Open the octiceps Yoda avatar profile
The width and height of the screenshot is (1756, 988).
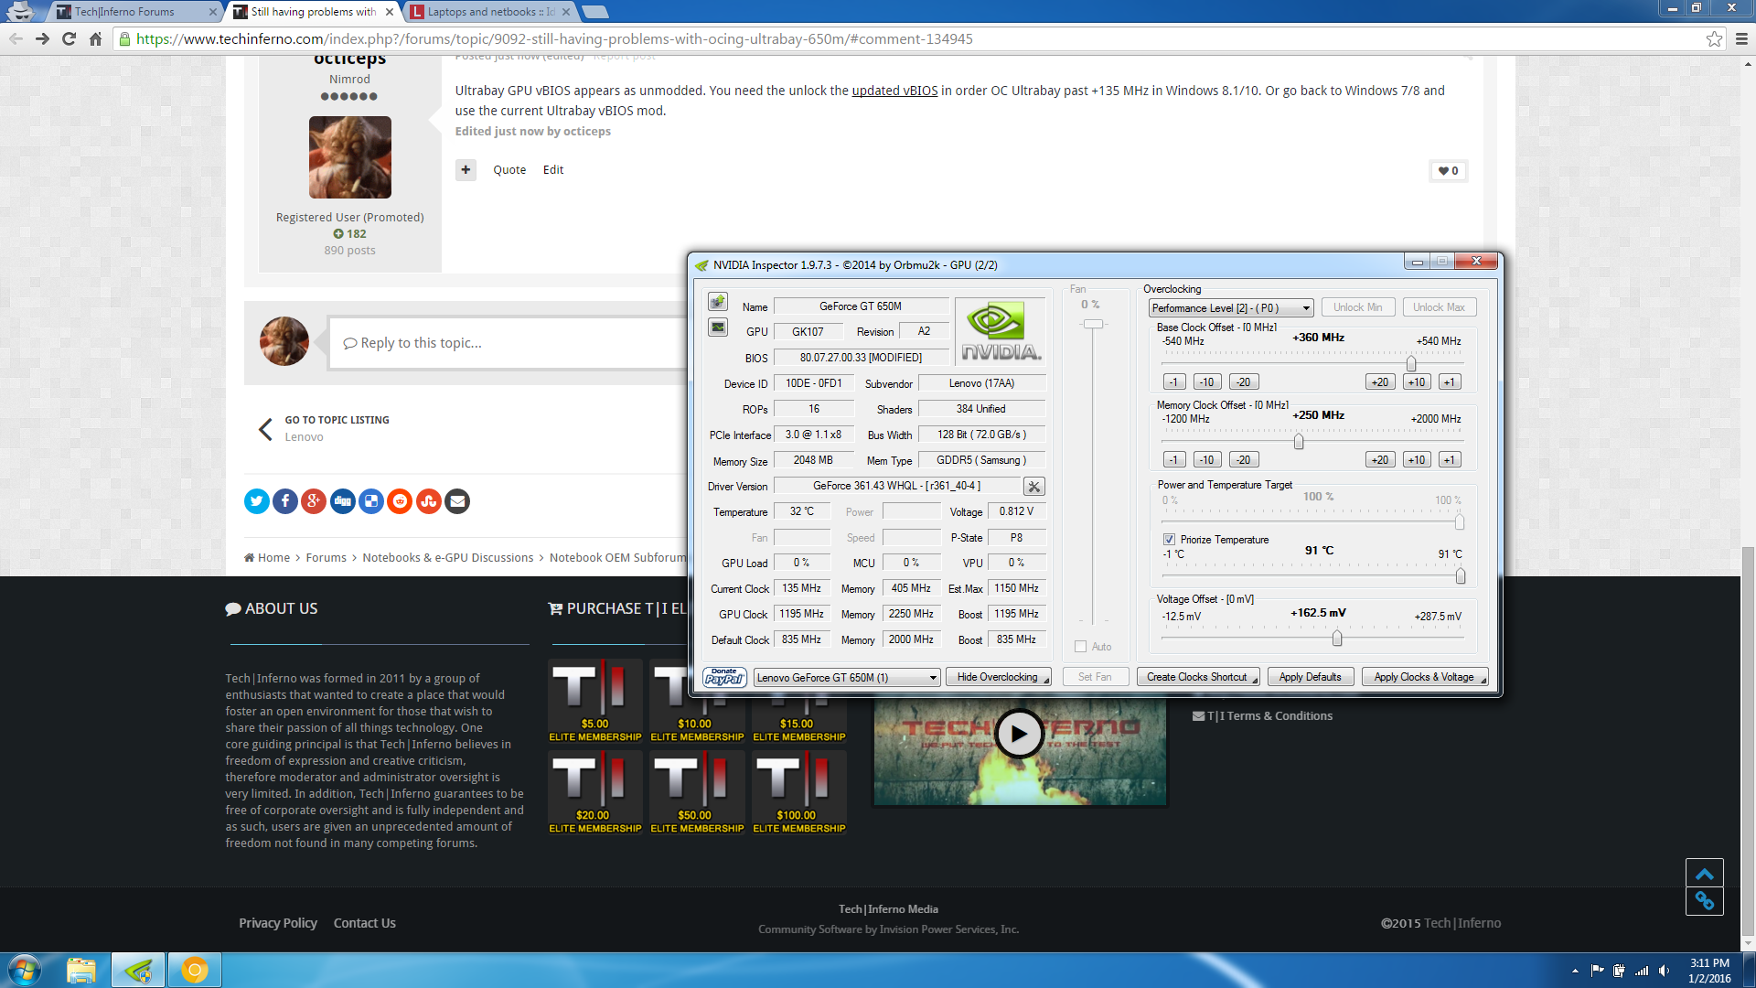pos(350,157)
